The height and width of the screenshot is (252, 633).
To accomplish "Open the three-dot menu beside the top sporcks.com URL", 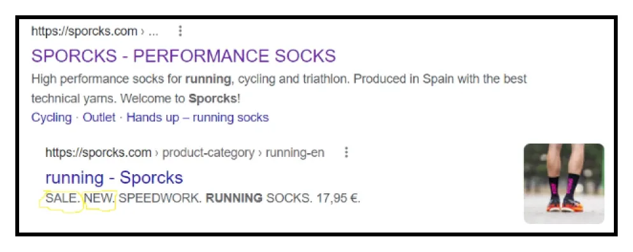I will tap(180, 31).
